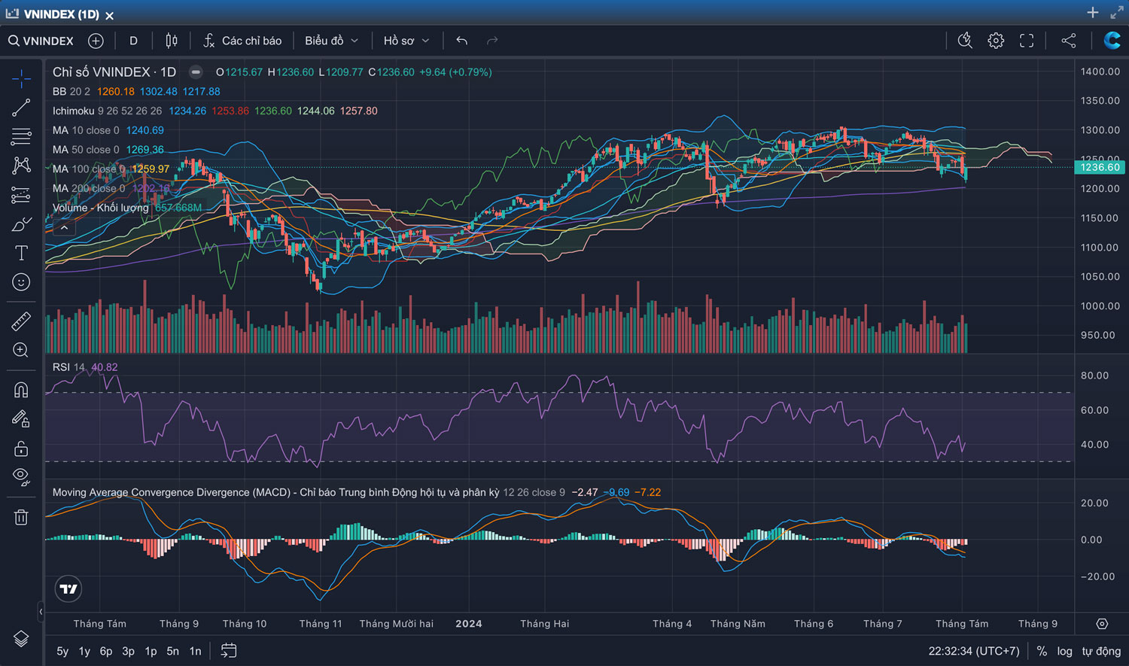Click the D timeframe interval button
1129x666 pixels.
[x=133, y=41]
